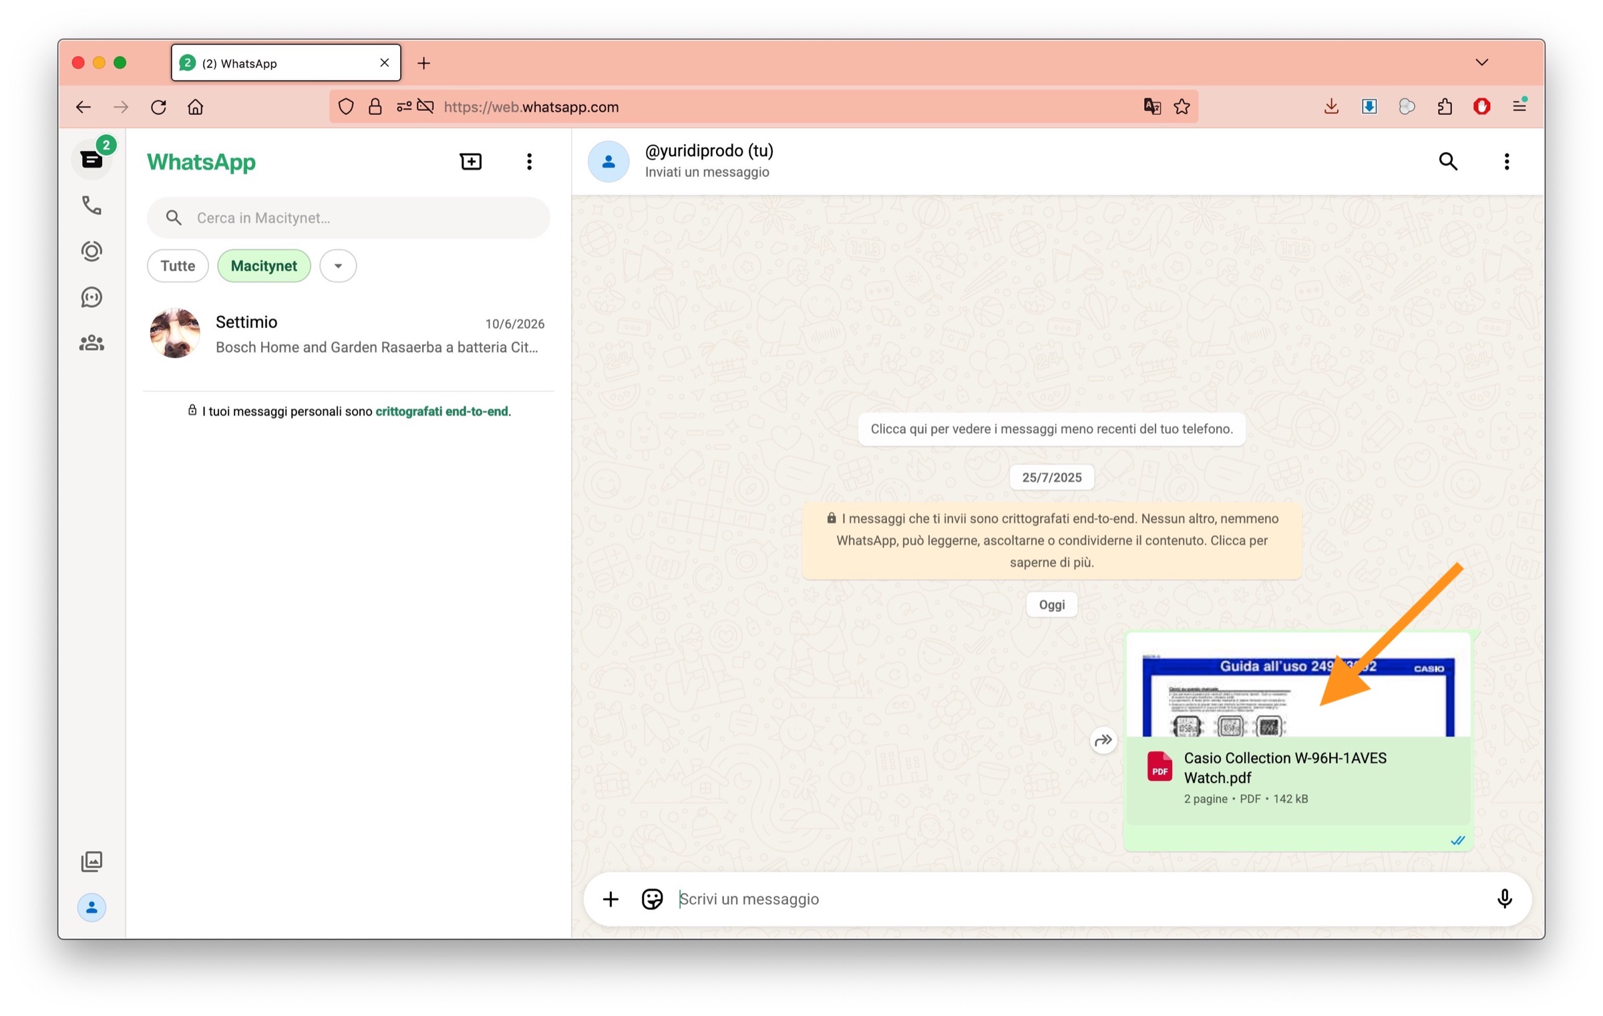This screenshot has width=1603, height=1016.
Task: Start a voice message with the microphone
Action: 1505,899
